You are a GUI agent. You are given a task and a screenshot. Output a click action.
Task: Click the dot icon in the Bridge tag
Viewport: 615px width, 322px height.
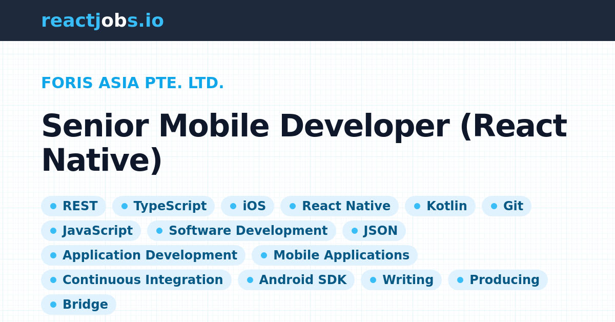pyautogui.click(x=53, y=304)
